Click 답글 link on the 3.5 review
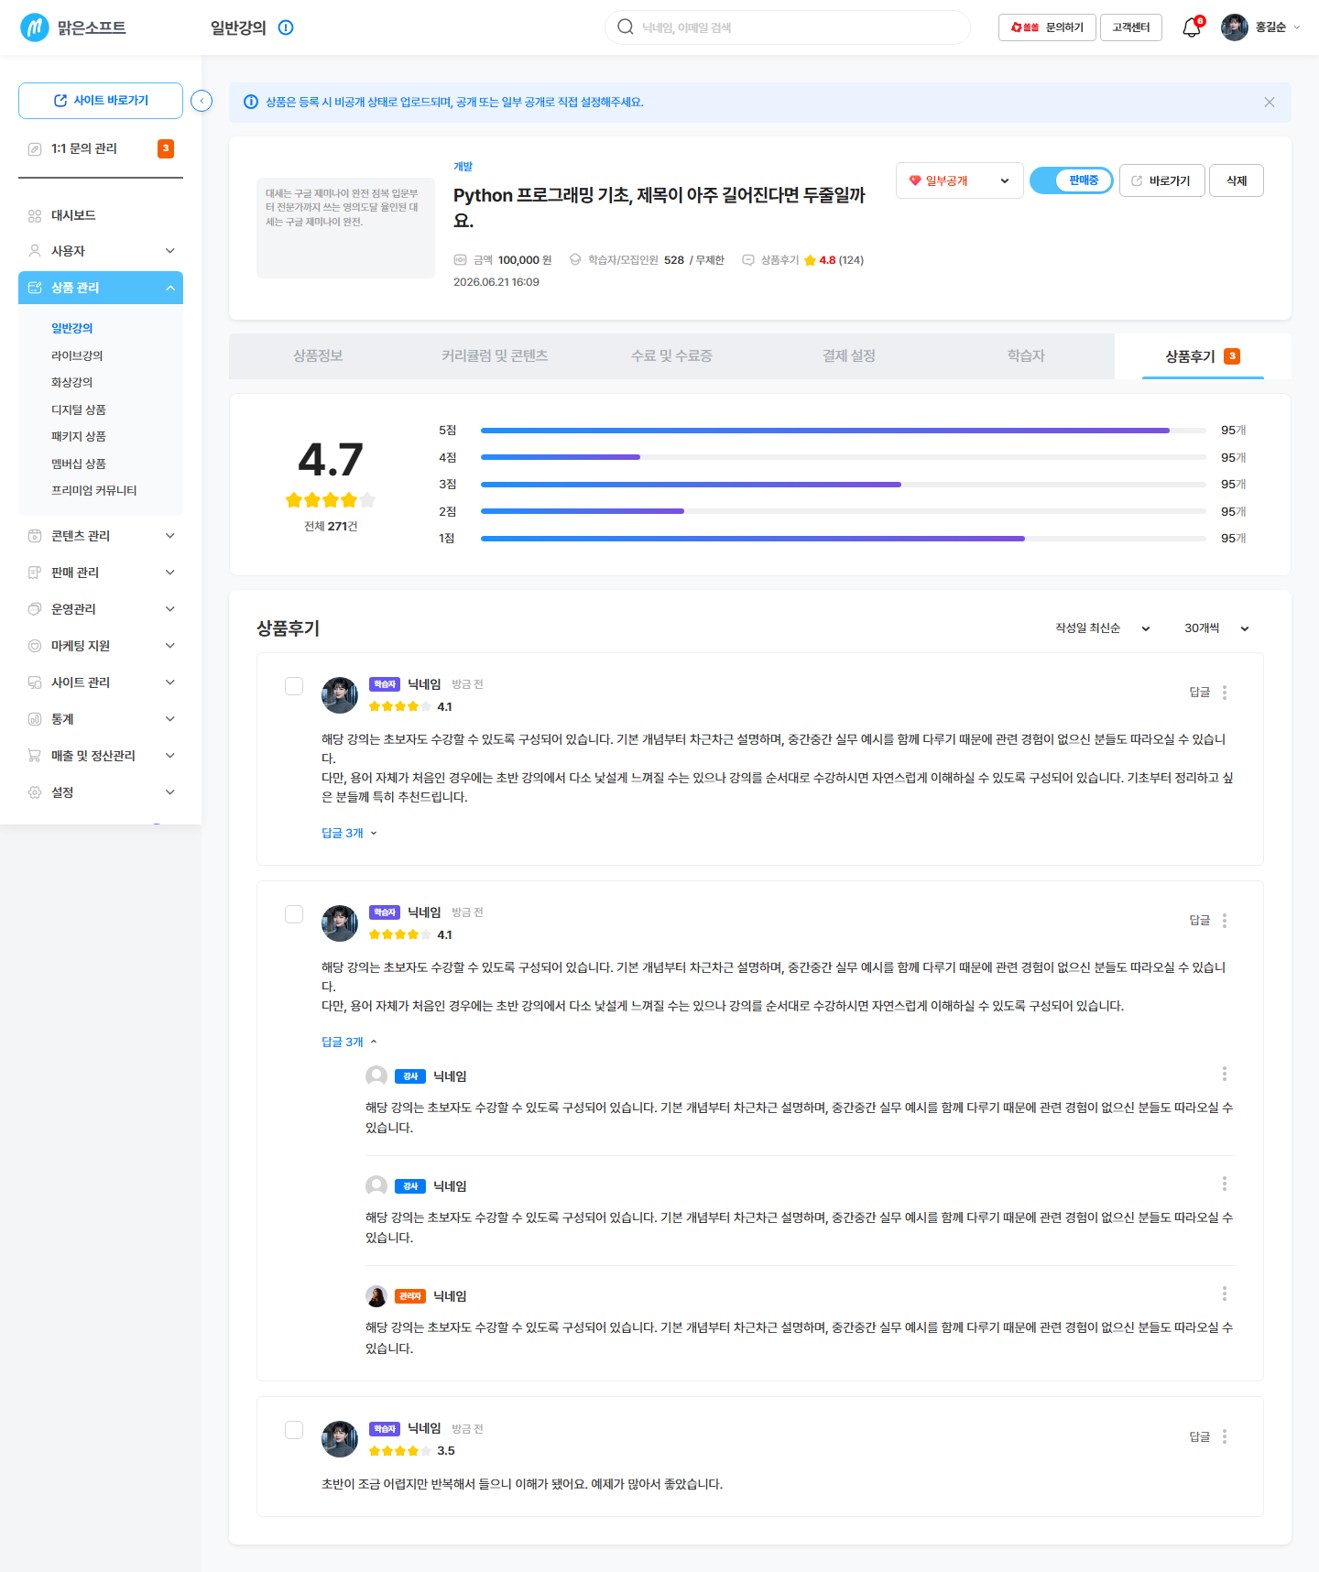Image resolution: width=1319 pixels, height=1572 pixels. pyautogui.click(x=1200, y=1436)
